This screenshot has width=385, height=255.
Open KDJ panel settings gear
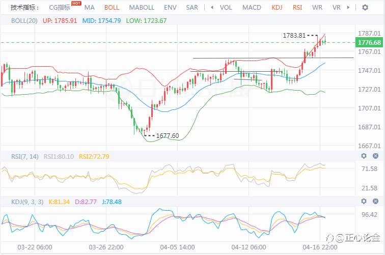364,201
